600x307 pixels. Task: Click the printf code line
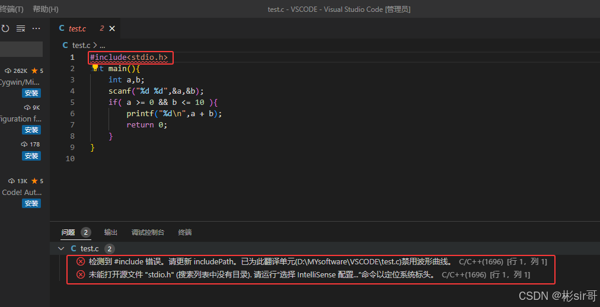click(x=174, y=114)
